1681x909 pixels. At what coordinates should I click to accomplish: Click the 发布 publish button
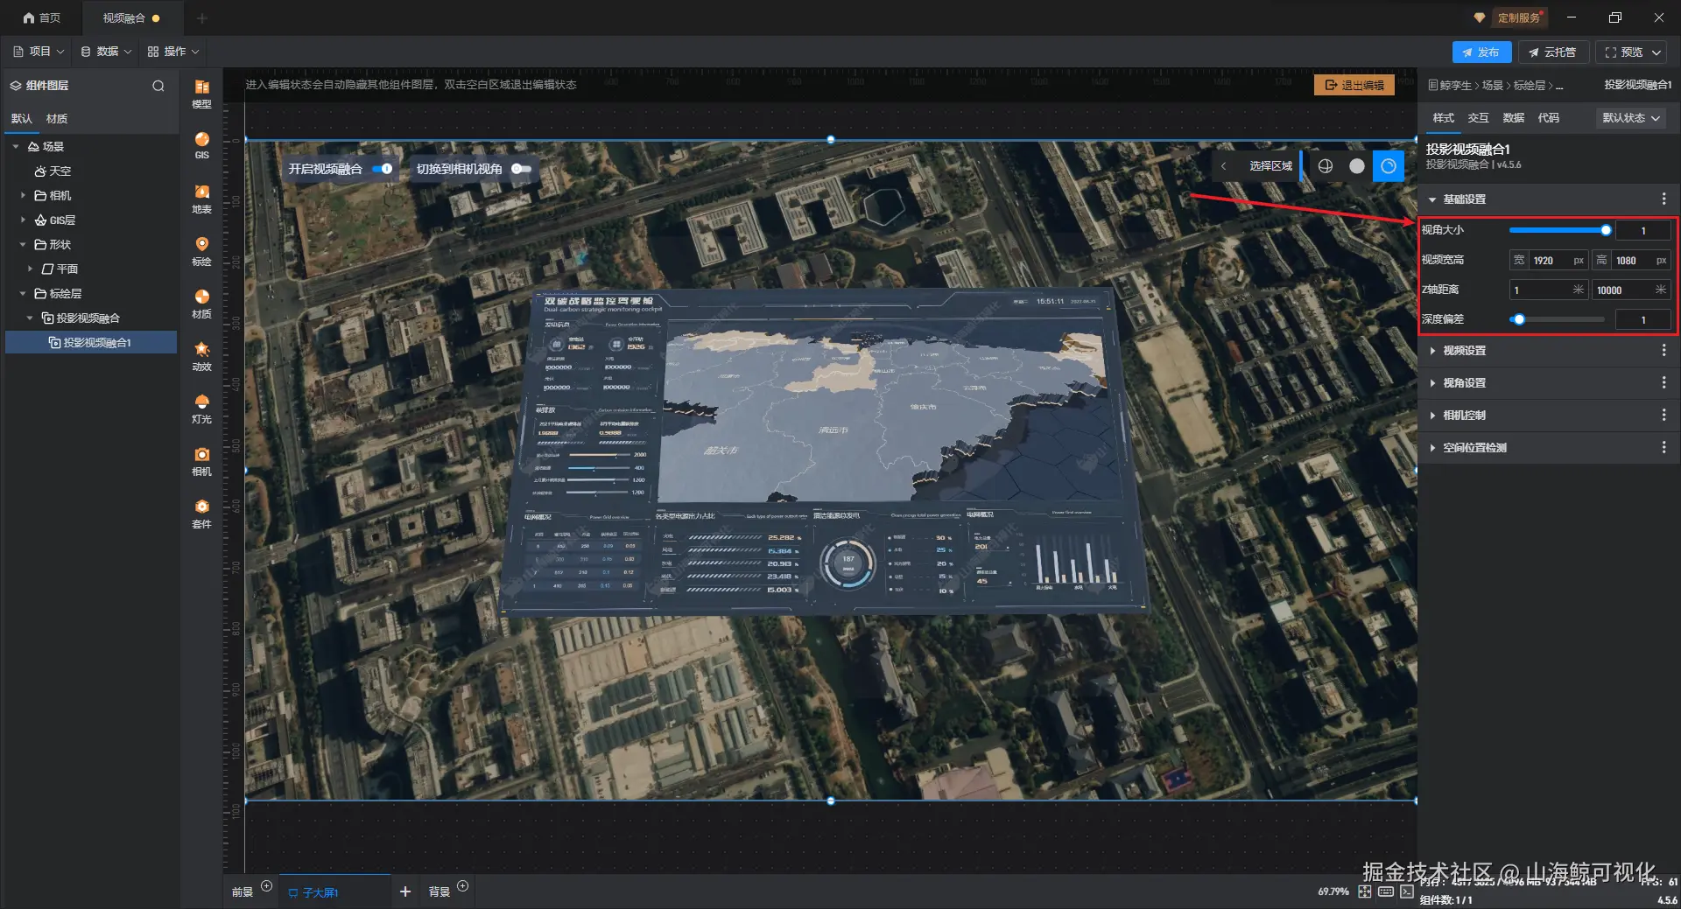pos(1481,52)
